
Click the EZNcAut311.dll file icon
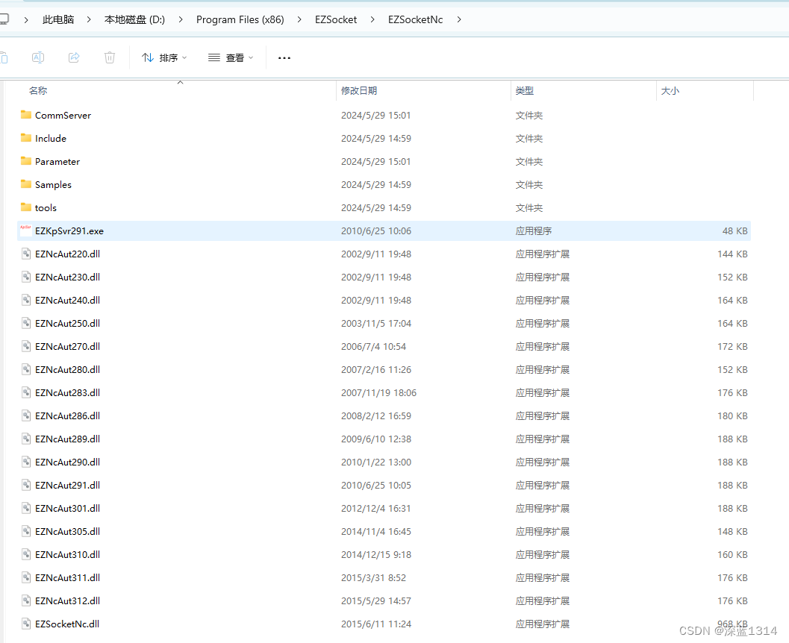26,577
